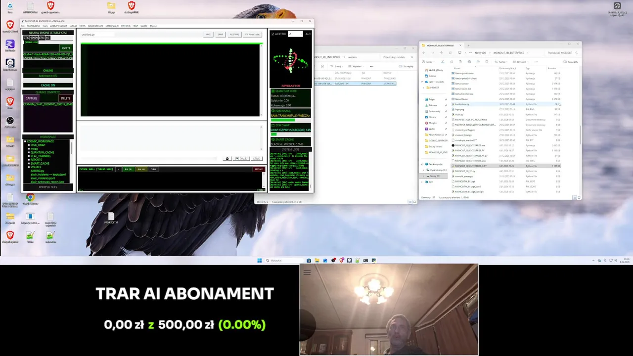Open the EXTERNAL AI menu

(x=112, y=26)
